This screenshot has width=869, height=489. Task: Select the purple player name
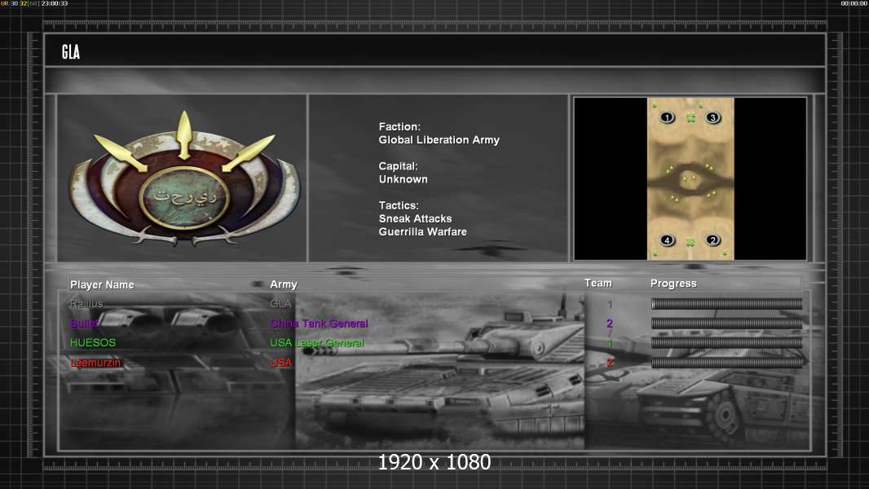tap(84, 324)
